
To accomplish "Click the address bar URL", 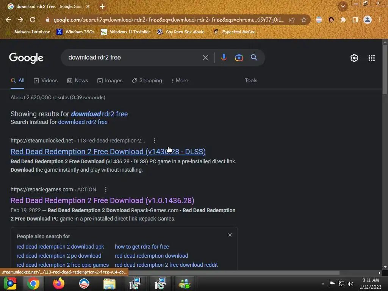I will pyautogui.click(x=169, y=20).
